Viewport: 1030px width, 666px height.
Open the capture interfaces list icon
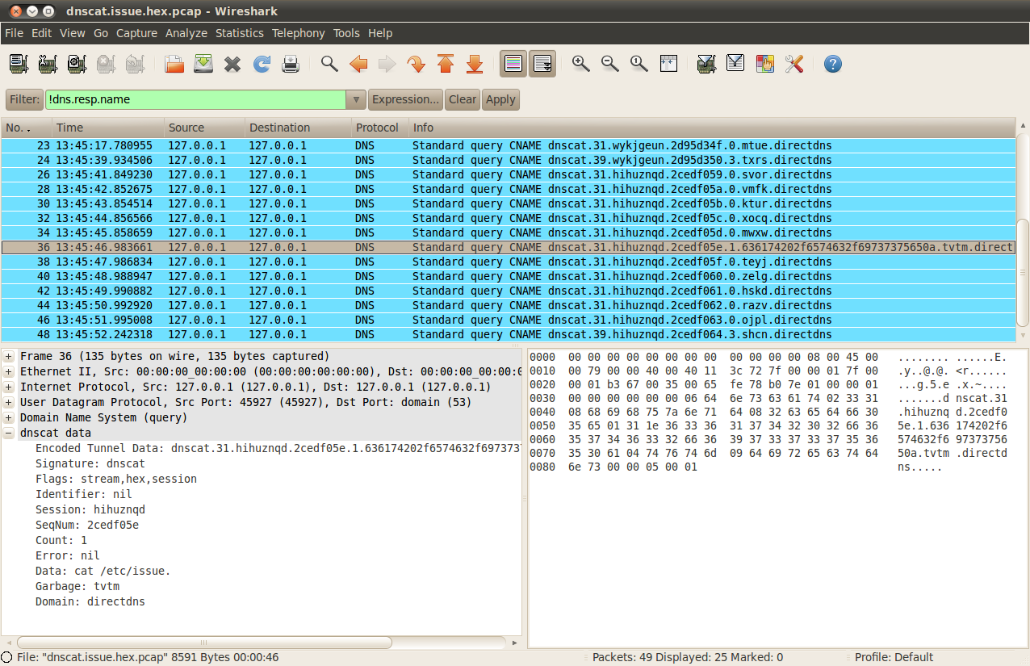19,64
